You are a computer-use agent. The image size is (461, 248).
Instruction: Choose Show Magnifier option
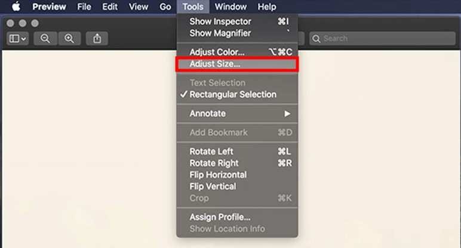(220, 33)
